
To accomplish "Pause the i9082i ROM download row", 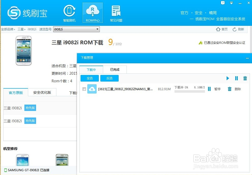I will tap(209, 89).
